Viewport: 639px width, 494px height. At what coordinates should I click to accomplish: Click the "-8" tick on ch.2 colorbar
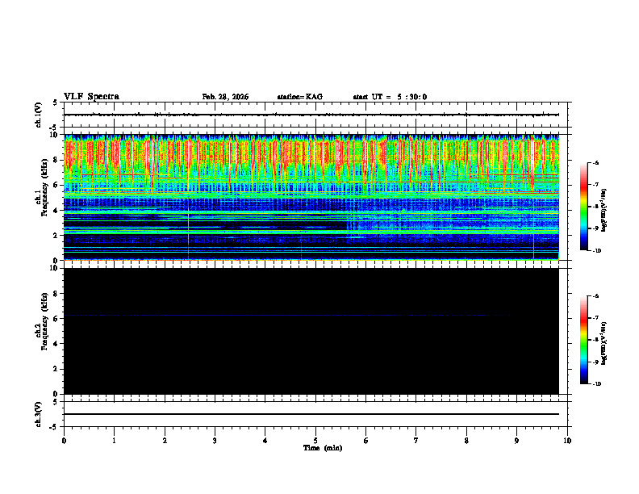click(595, 340)
